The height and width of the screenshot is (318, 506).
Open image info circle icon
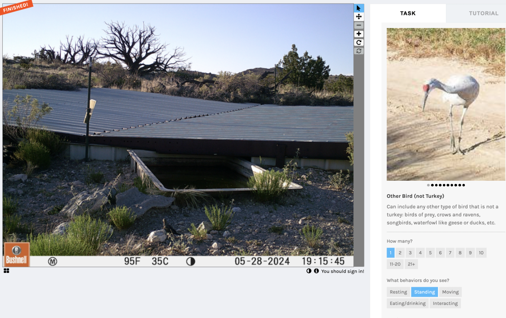click(316, 271)
